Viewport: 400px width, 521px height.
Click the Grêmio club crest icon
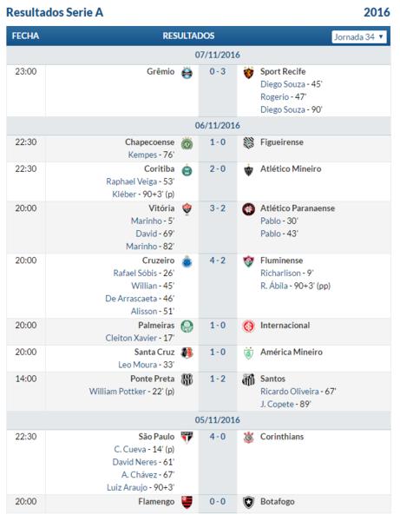[x=187, y=73]
